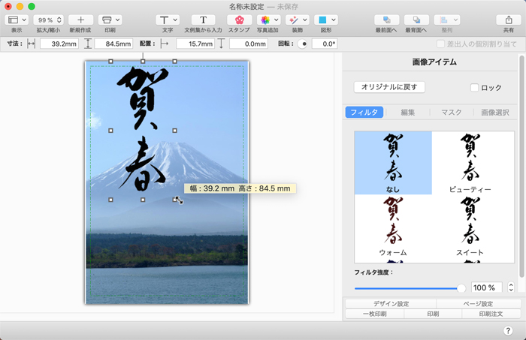Expand the 拡大/縮小 zoom percentage dropdown
The height and width of the screenshot is (340, 526).
point(49,20)
